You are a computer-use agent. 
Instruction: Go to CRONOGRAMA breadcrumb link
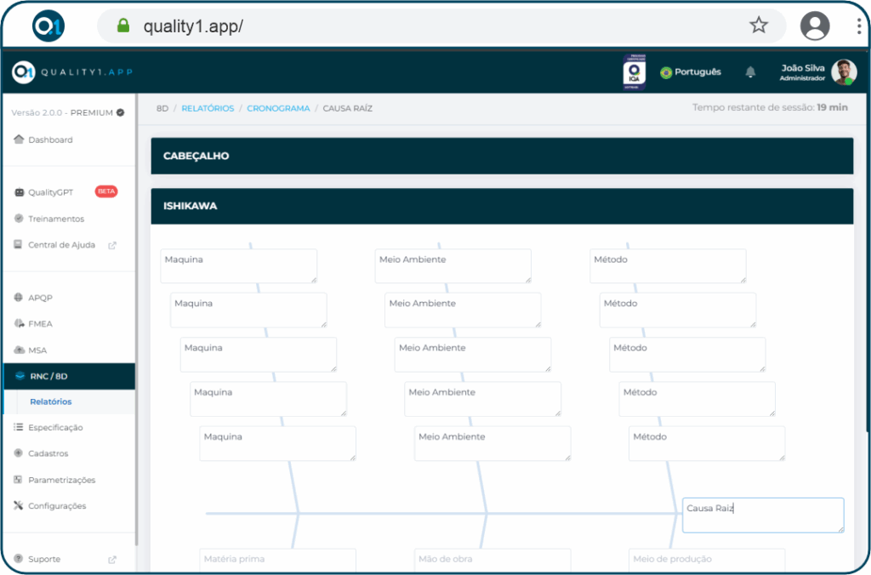pyautogui.click(x=278, y=109)
